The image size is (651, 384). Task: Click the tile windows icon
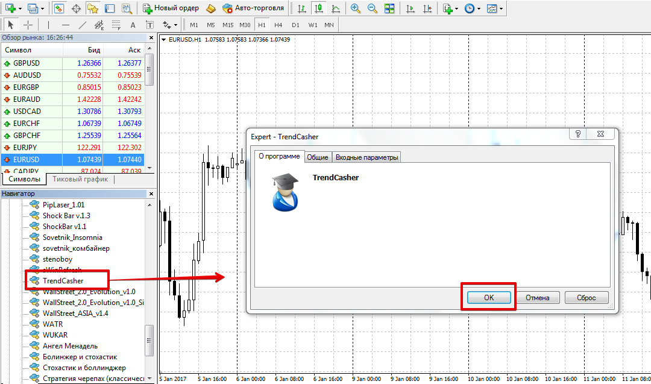point(389,8)
